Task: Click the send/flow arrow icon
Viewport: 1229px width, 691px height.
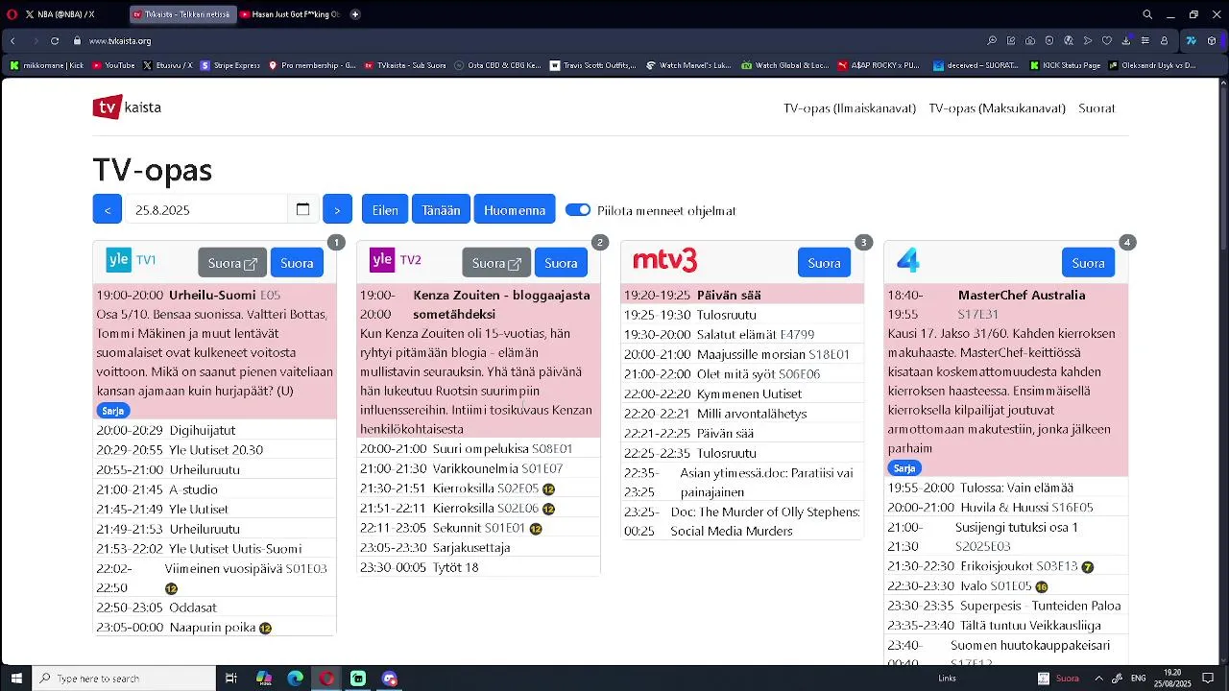Action: (x=1088, y=41)
